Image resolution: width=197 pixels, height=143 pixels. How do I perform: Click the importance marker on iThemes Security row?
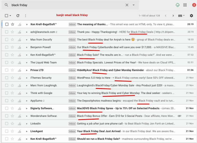click(27, 78)
